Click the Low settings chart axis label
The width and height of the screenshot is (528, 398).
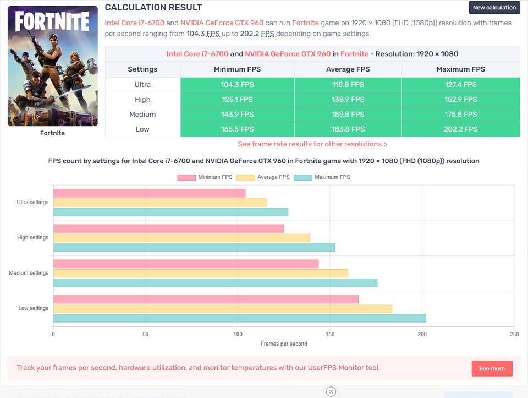(x=34, y=308)
